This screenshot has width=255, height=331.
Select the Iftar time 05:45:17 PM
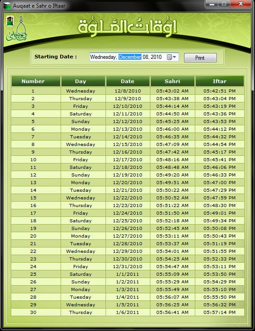[x=220, y=152]
